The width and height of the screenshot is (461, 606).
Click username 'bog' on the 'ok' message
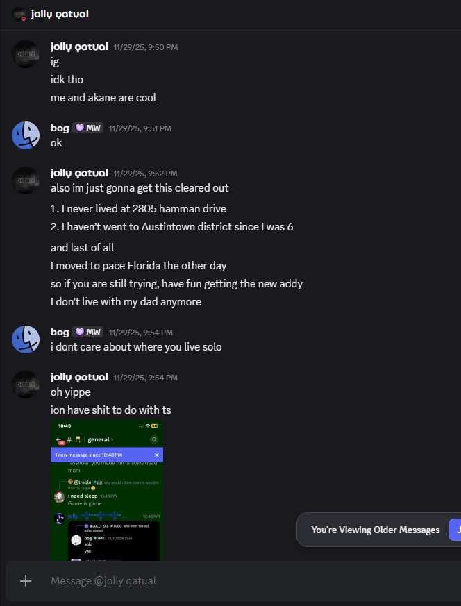coord(60,128)
